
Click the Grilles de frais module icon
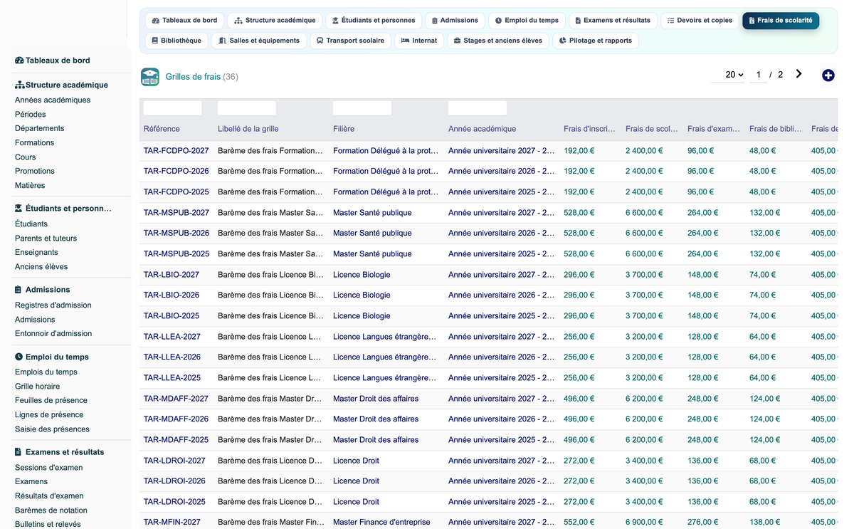150,77
